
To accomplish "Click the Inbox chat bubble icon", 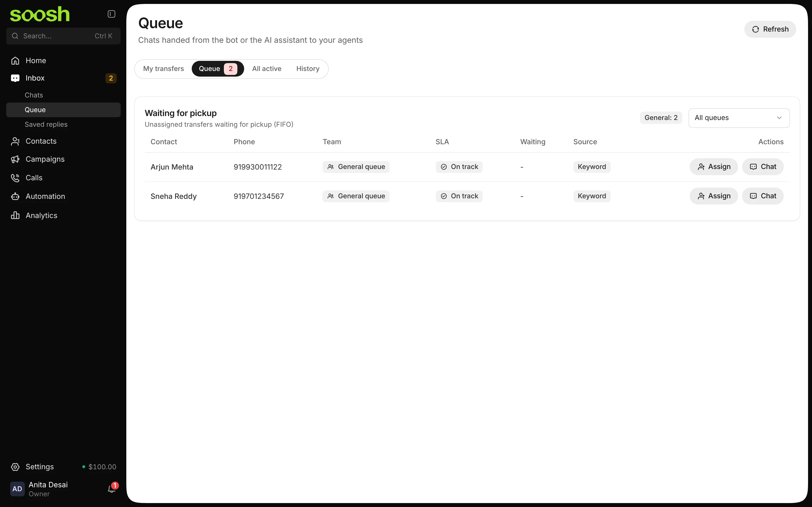I will coord(15,78).
